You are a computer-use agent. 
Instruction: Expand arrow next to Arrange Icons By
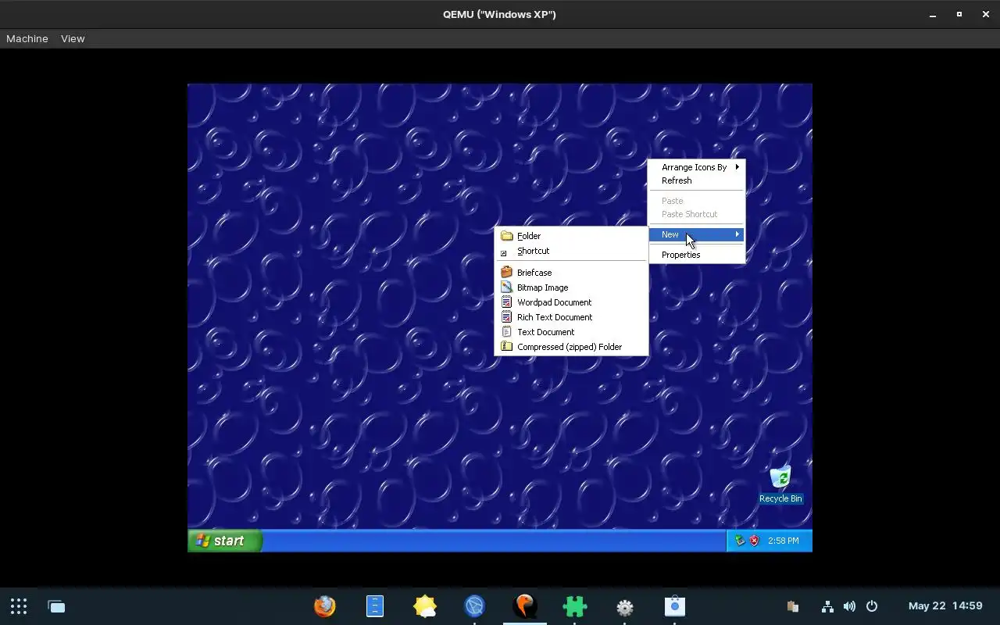737,166
